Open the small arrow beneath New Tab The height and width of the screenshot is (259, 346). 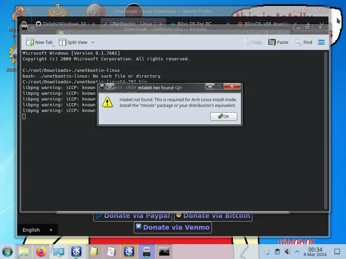pos(53,46)
